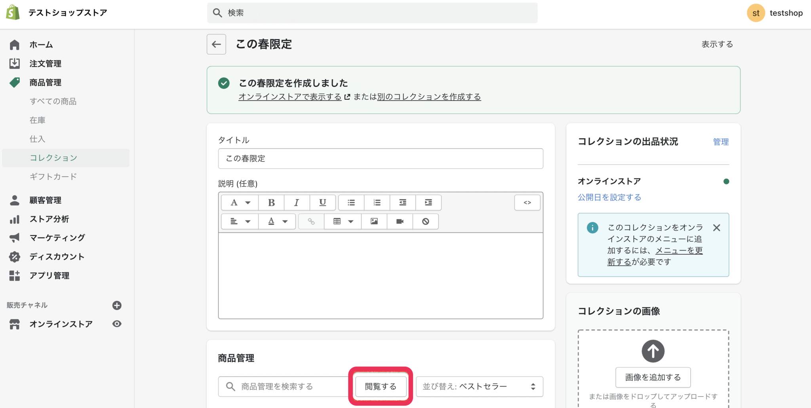
Task: Underline text using the editor toolbar
Action: point(322,203)
